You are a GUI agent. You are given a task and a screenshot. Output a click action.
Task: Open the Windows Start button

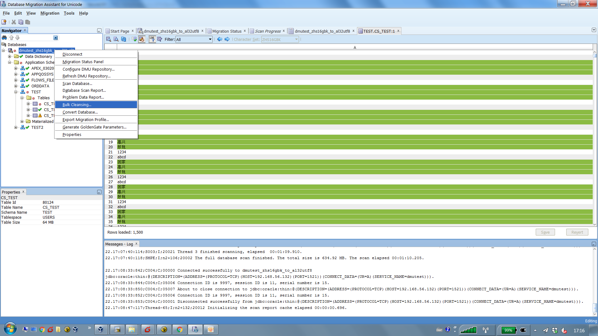(10, 329)
